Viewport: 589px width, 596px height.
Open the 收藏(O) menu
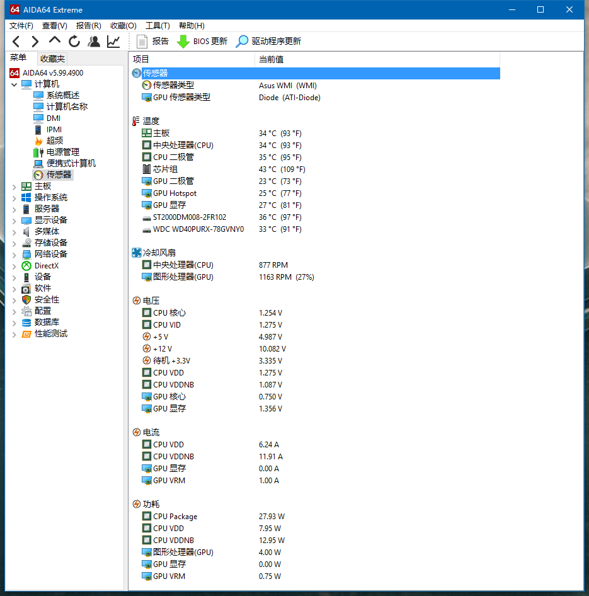[123, 25]
